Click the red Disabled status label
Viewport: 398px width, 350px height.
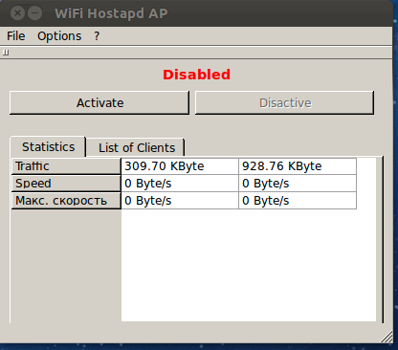196,75
